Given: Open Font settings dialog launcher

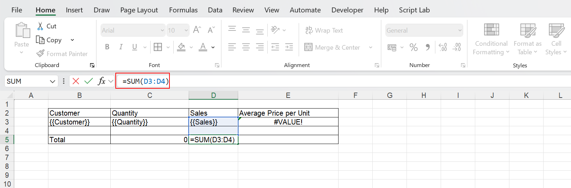Looking at the screenshot, I should [217, 65].
